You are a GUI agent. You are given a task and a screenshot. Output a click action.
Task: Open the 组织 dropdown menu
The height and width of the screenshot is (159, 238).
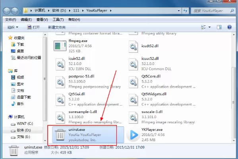point(13,27)
